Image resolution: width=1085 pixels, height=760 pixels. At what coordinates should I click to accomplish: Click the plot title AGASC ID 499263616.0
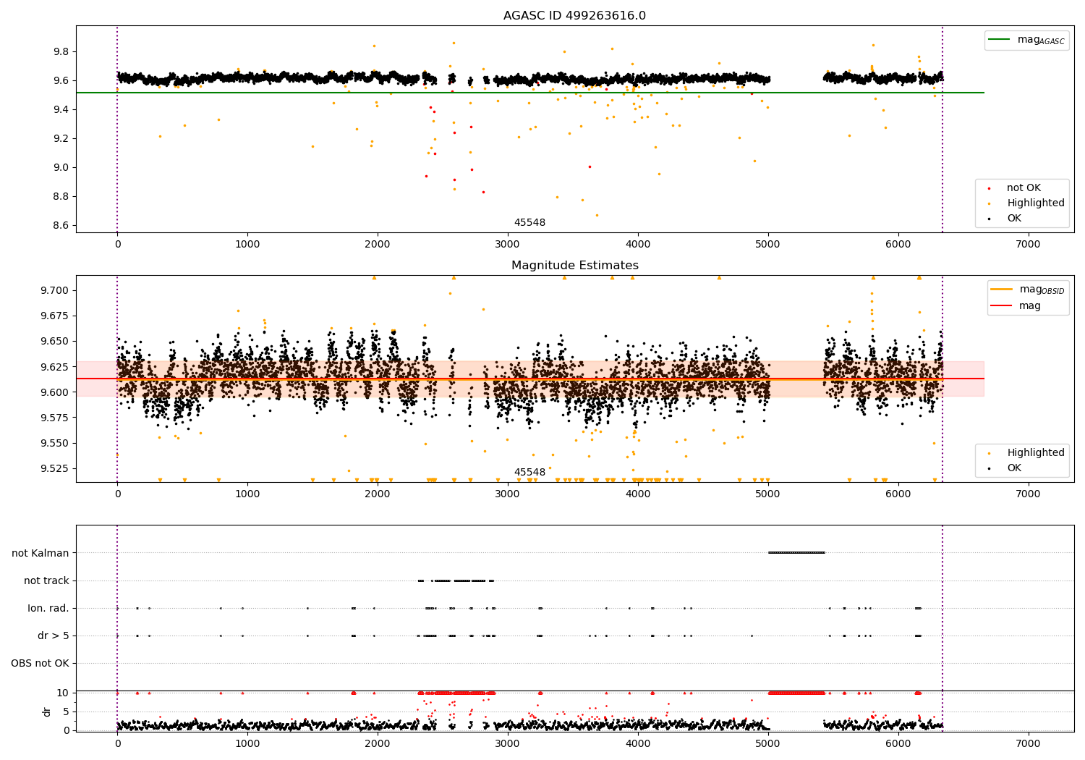[x=574, y=16]
